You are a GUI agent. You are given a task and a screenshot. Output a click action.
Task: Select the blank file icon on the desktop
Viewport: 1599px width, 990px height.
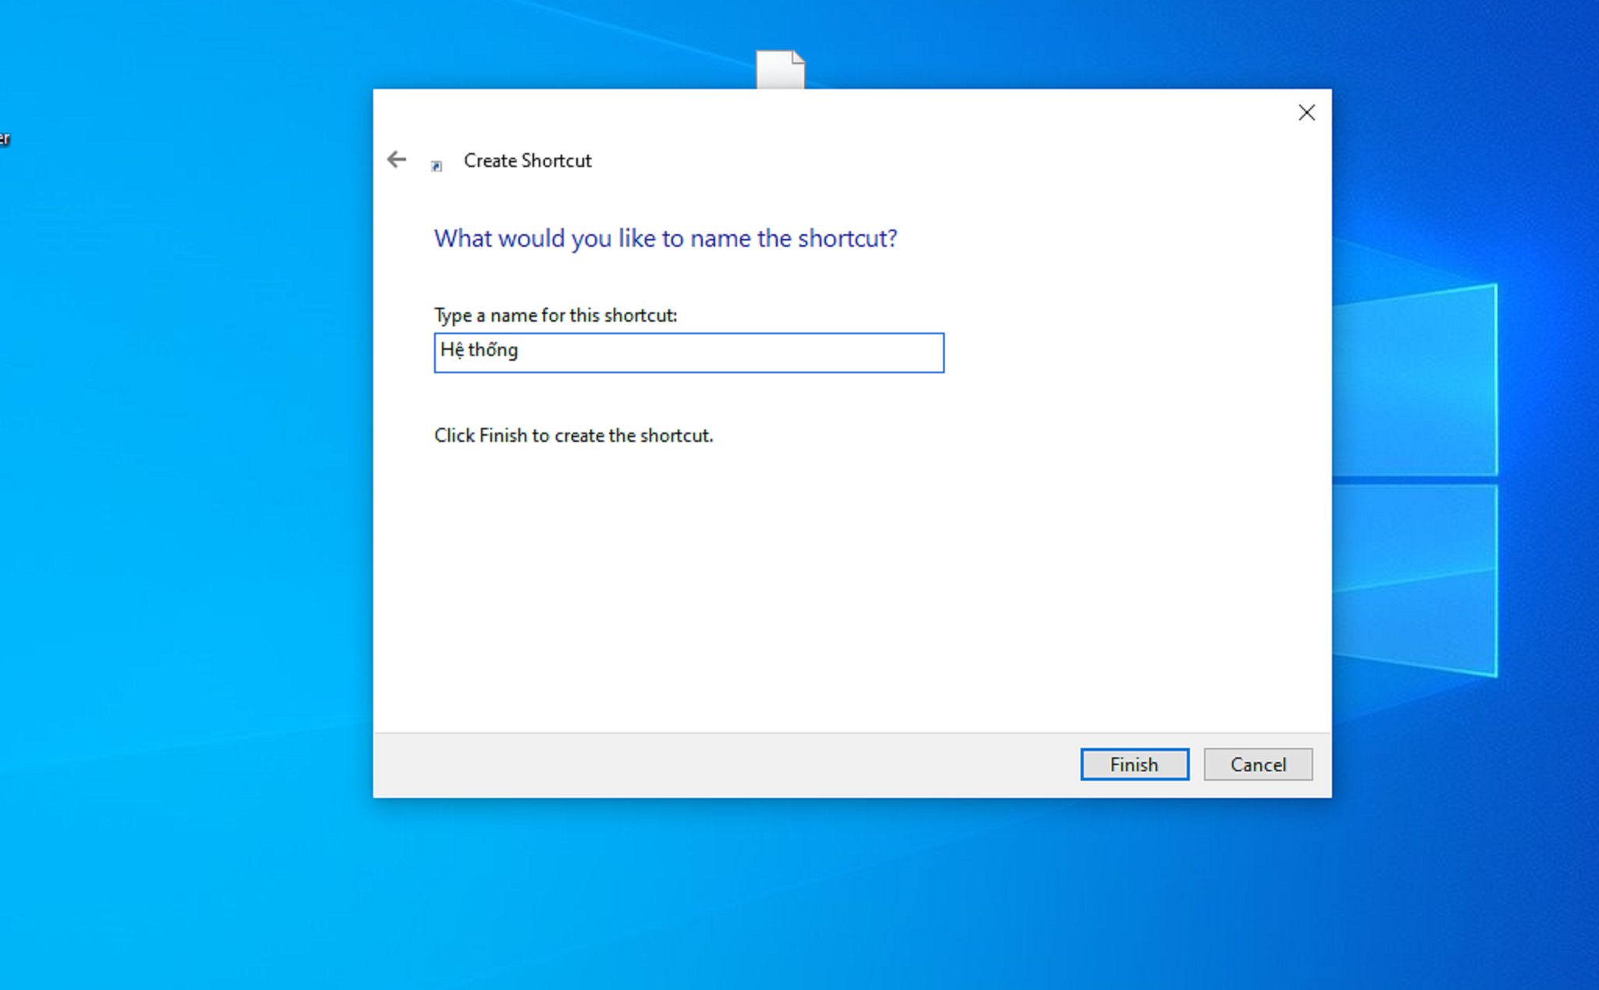(780, 69)
